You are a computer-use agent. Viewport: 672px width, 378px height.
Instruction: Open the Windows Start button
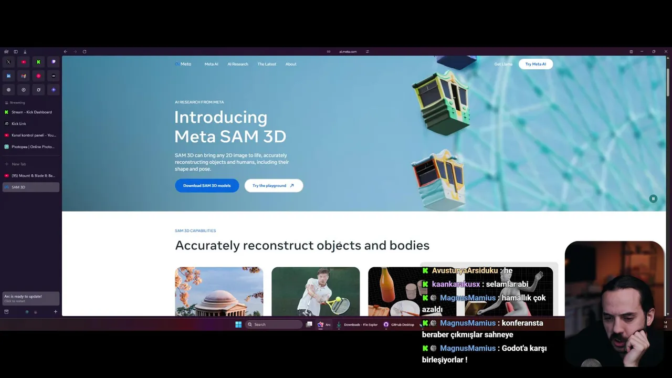(x=238, y=324)
